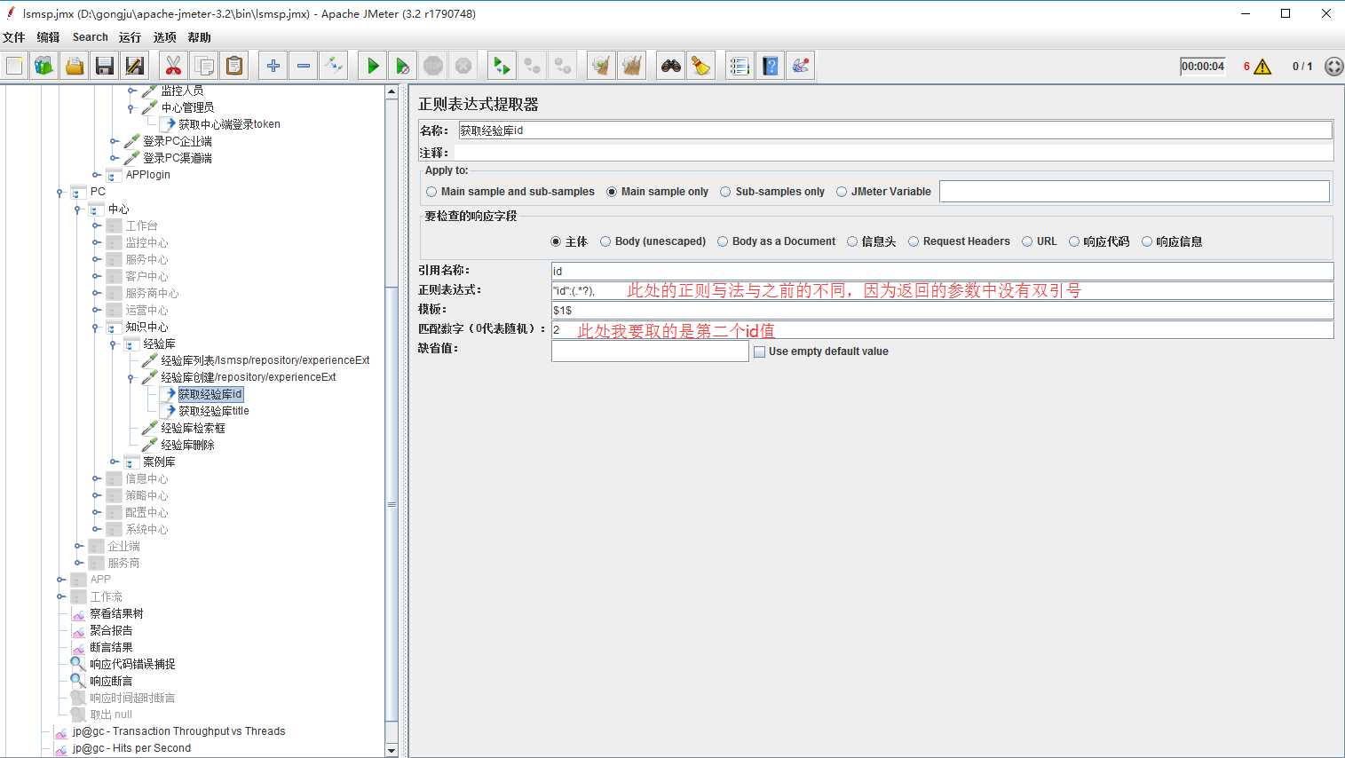Expand the 监控人员 tree node
Viewport: 1345px width, 758px height.
pyautogui.click(x=131, y=91)
